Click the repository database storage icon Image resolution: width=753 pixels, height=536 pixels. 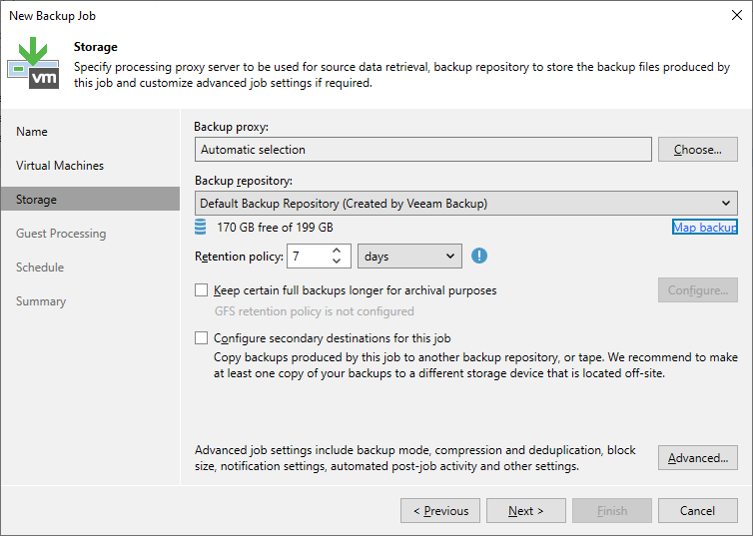(x=201, y=227)
